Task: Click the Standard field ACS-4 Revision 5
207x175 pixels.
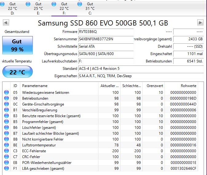Action: pos(141,69)
